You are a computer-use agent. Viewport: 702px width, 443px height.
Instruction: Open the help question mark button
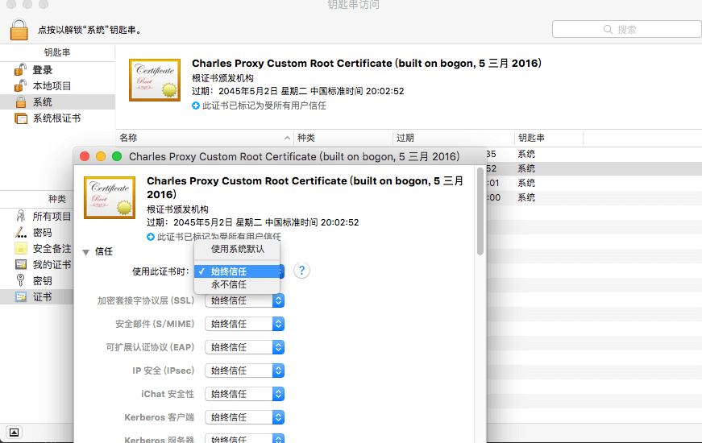coord(301,271)
